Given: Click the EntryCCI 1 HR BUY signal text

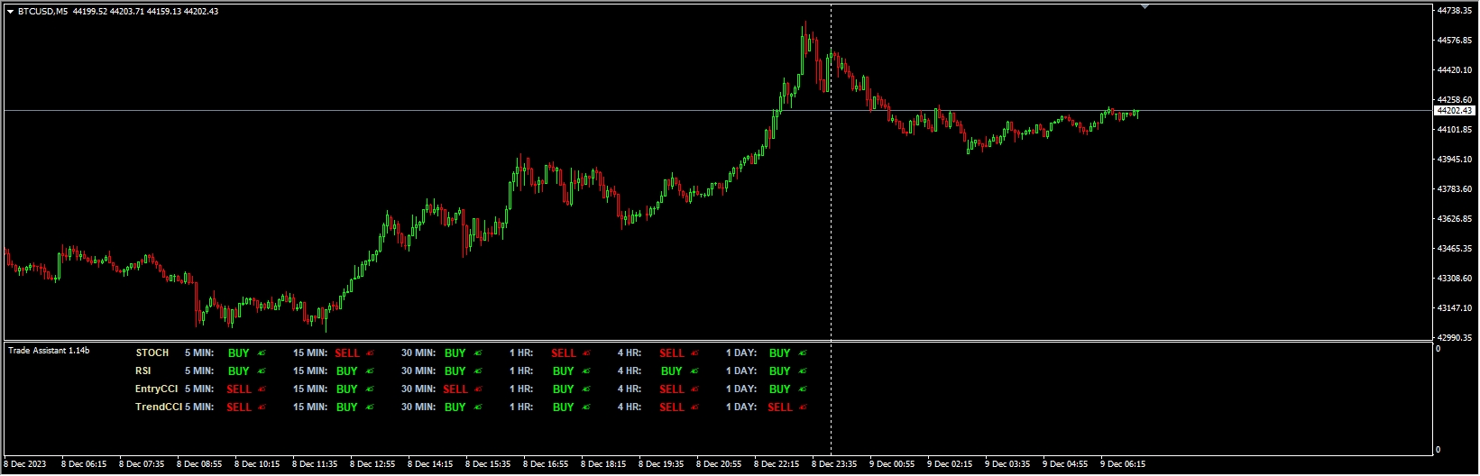Looking at the screenshot, I should tap(564, 389).
